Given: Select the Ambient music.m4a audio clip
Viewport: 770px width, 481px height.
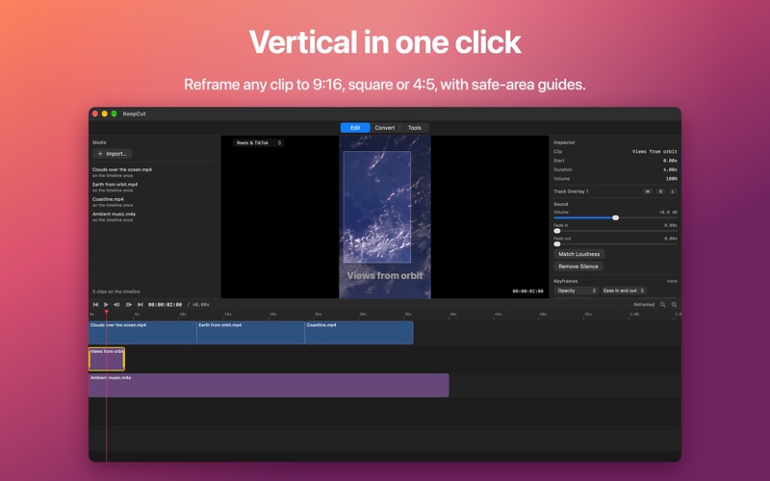Looking at the screenshot, I should (x=269, y=386).
